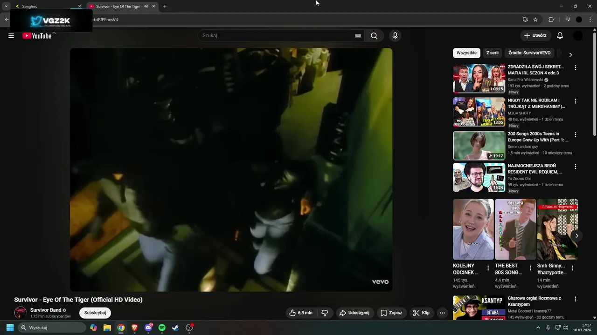Open the Chrome three-dot menu
This screenshot has width=597, height=335.
tap(590, 20)
